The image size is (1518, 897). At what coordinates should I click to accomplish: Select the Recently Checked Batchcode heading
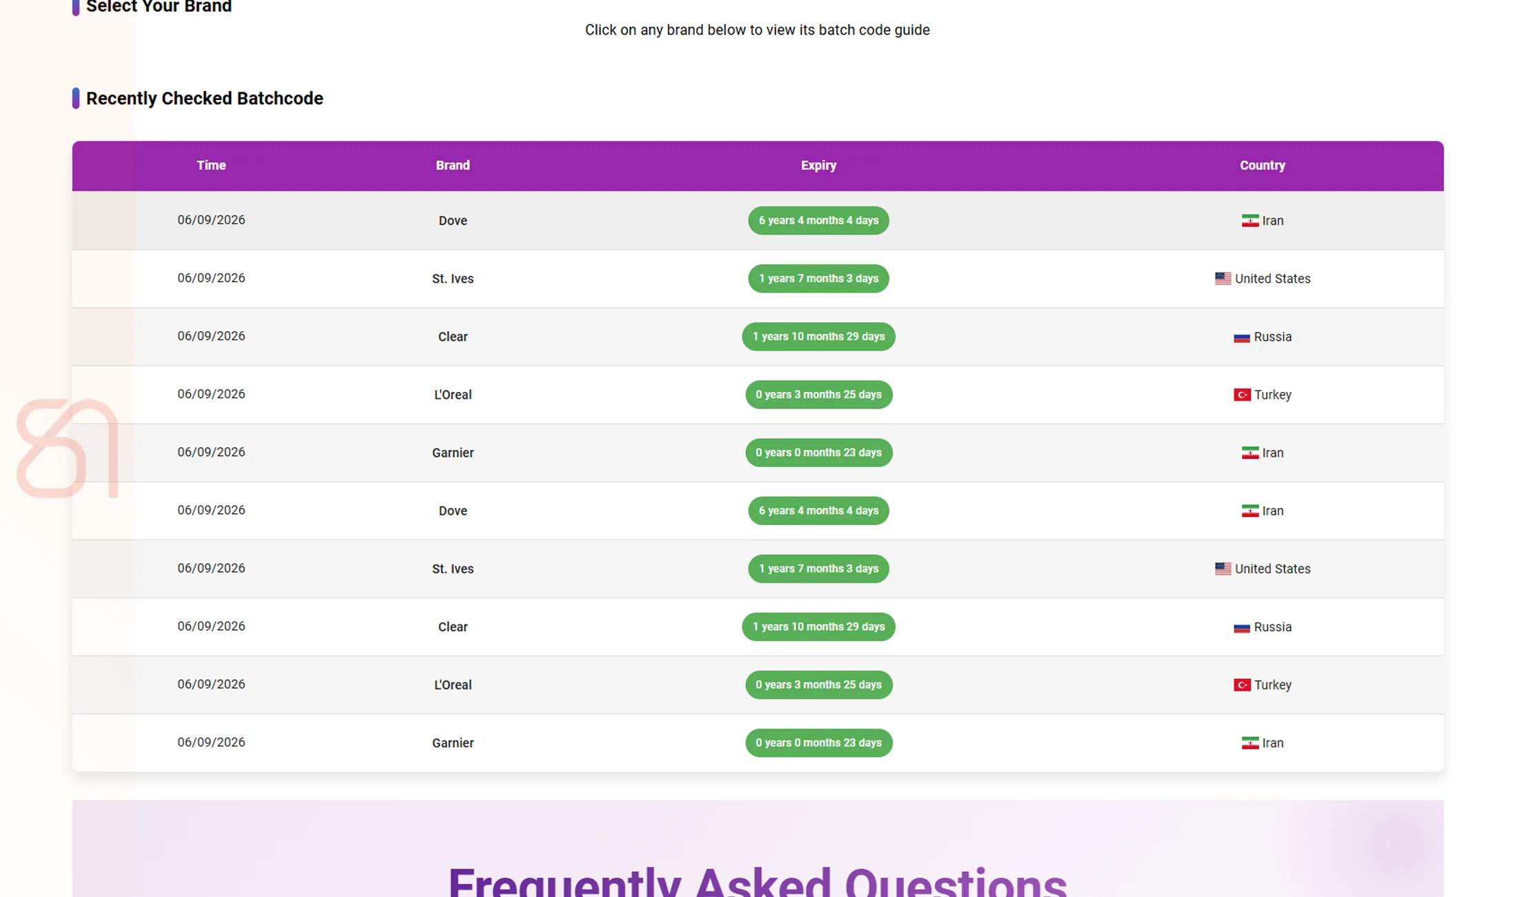point(204,99)
